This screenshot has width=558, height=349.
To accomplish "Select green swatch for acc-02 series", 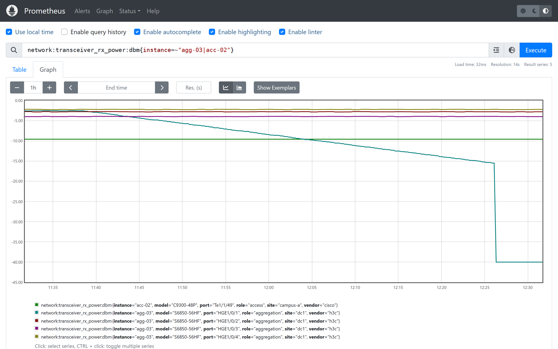I will (37, 305).
